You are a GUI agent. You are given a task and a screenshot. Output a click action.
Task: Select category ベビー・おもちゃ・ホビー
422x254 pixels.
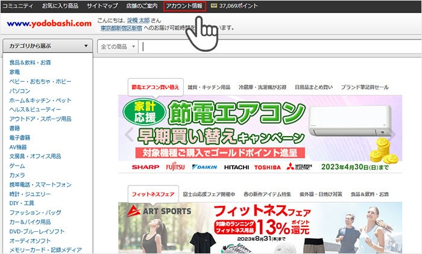pos(40,81)
